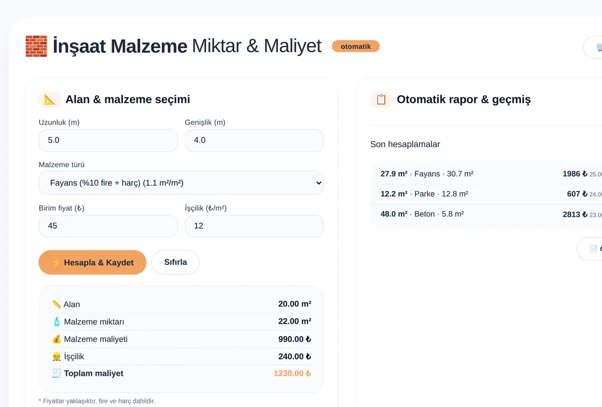Click the document icon button below history list
This screenshot has height=407, width=602.
(x=590, y=249)
